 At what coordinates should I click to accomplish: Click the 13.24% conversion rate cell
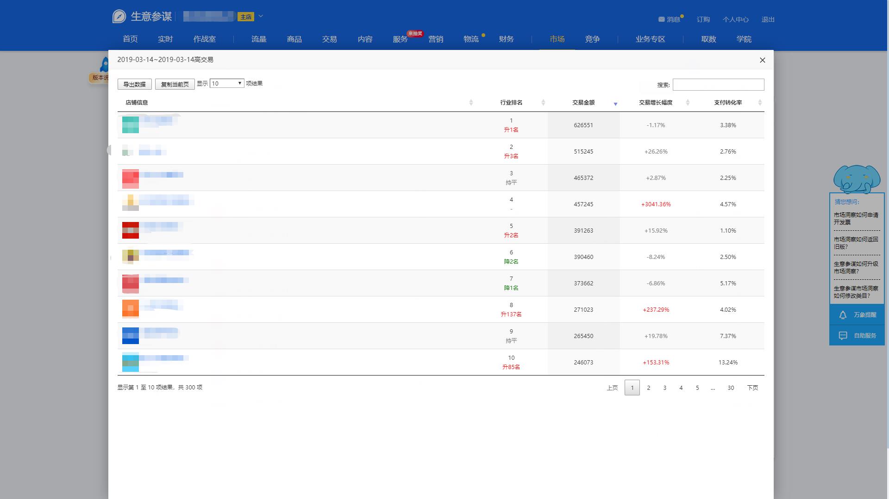(x=728, y=362)
